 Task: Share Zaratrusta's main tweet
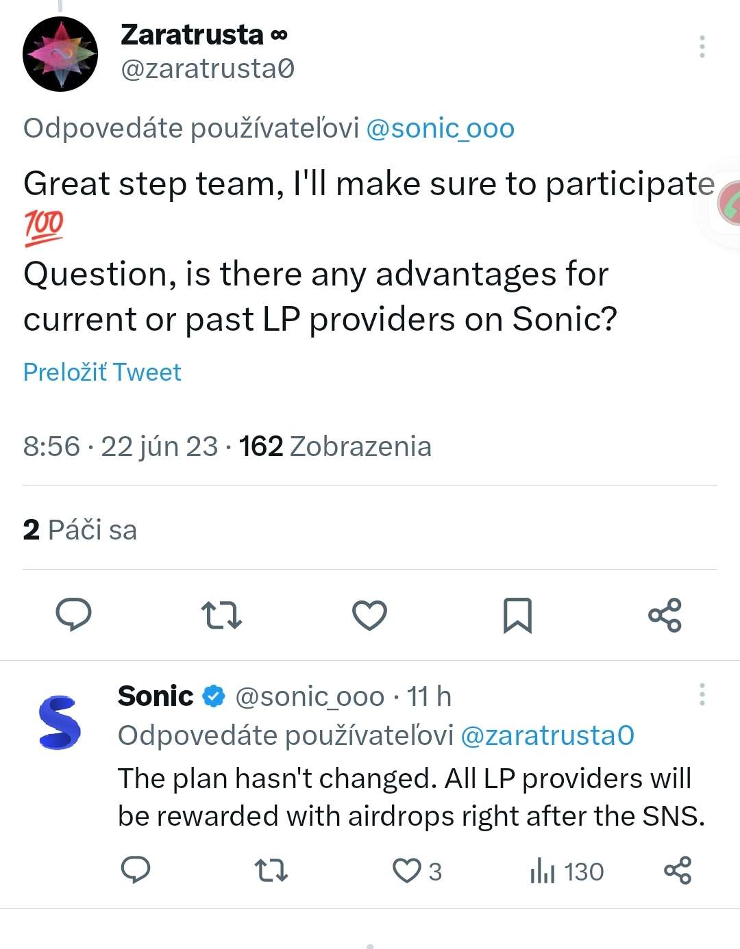click(665, 615)
